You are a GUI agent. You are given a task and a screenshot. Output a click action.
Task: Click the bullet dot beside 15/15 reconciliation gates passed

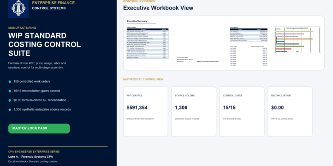click(10, 91)
